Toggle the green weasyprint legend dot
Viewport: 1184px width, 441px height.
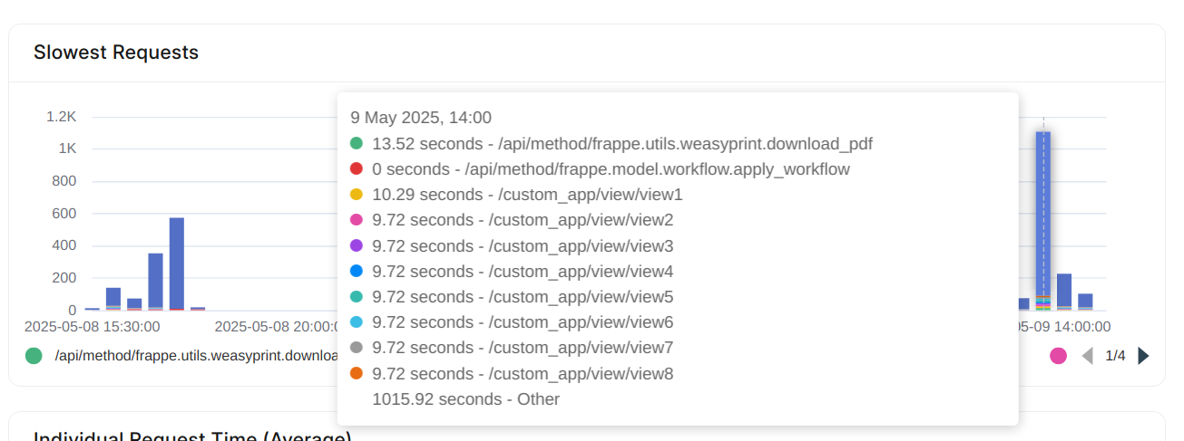click(x=34, y=356)
